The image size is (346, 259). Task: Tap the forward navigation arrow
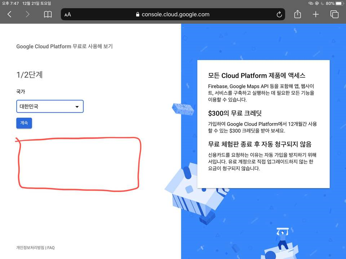pyautogui.click(x=27, y=14)
